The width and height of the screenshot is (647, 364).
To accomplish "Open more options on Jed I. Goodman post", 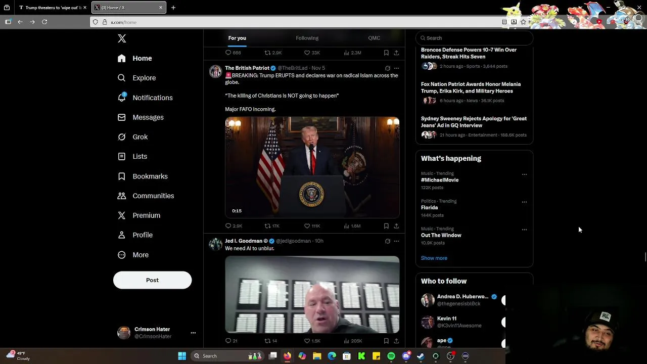I will pyautogui.click(x=396, y=241).
